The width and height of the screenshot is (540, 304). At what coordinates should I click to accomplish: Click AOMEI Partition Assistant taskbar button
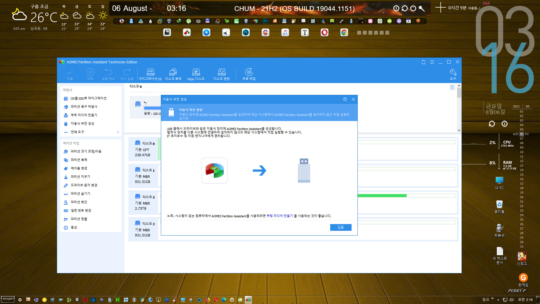point(248,300)
